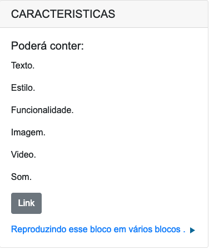
Task: Select the Imagem text item
Action: (28, 133)
